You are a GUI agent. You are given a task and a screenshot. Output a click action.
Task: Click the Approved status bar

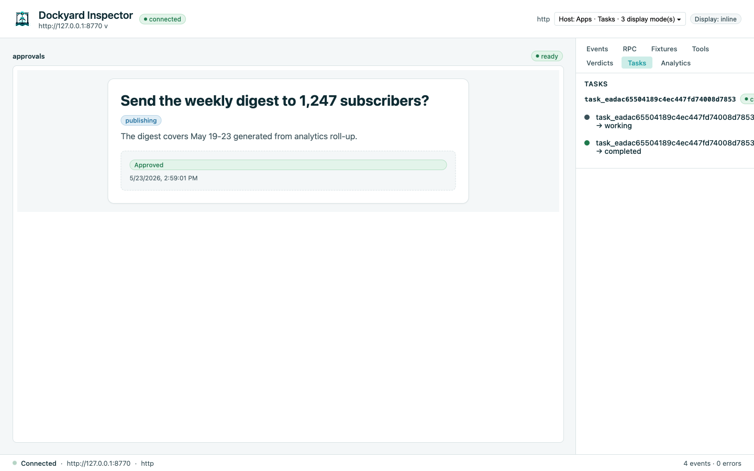pos(288,165)
